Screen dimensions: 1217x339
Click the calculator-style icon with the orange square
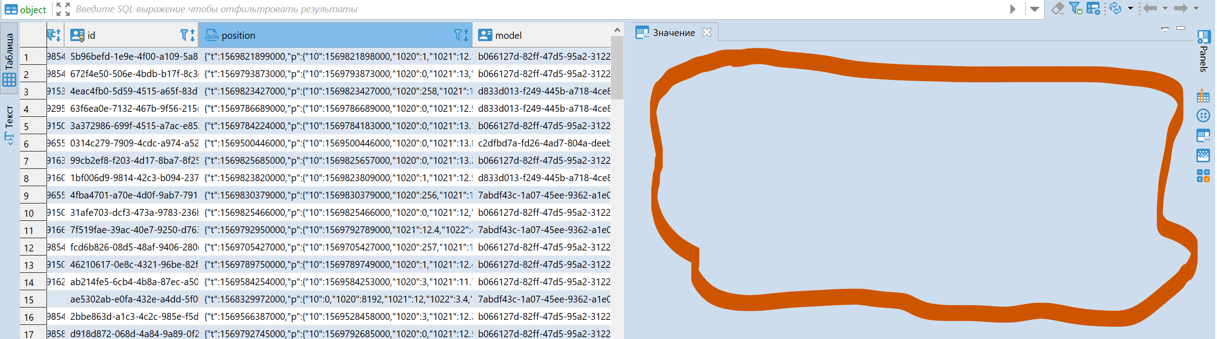(x=1203, y=175)
